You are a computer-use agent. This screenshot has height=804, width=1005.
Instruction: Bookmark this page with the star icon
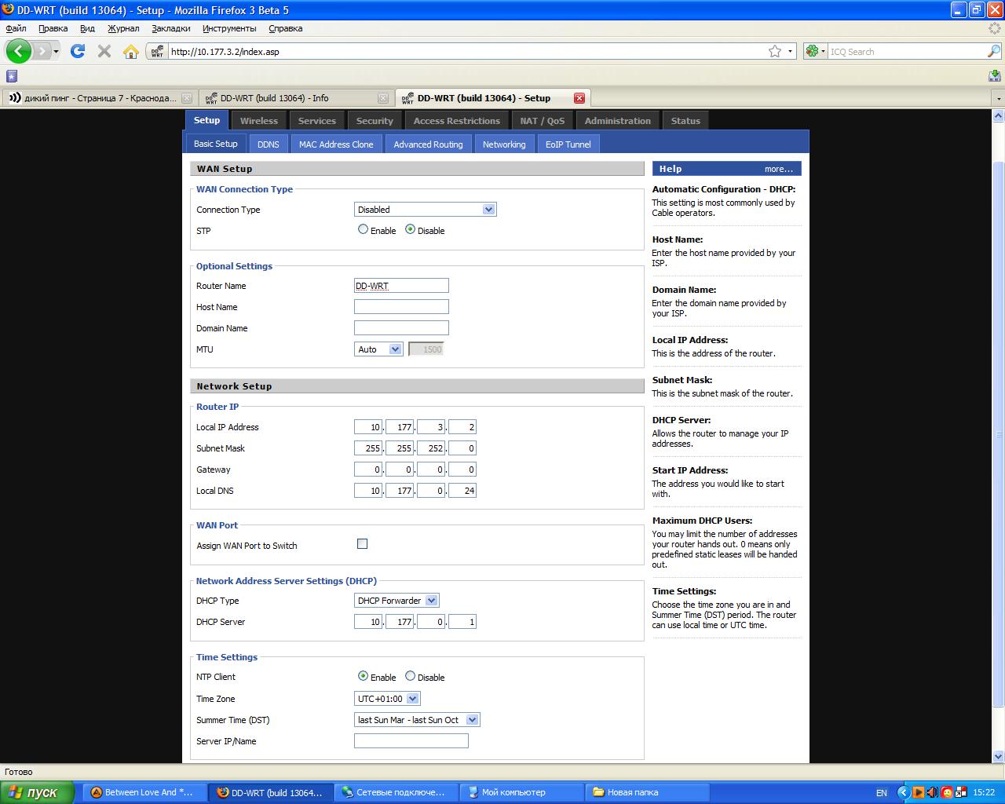pos(775,52)
